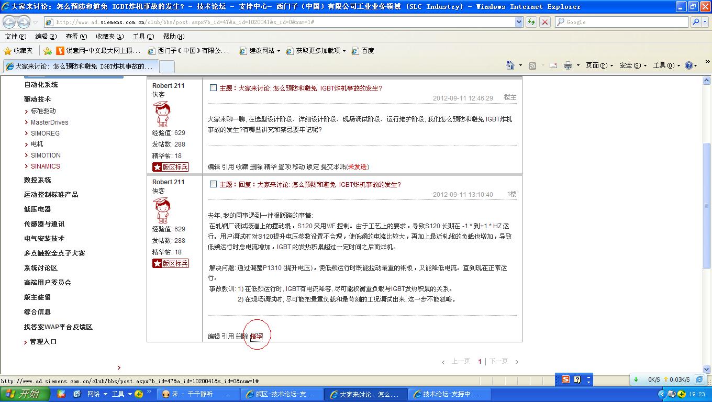Screen dimensions: 712x402
Task: Open the 收藏夹(A) menu
Action: [109, 37]
